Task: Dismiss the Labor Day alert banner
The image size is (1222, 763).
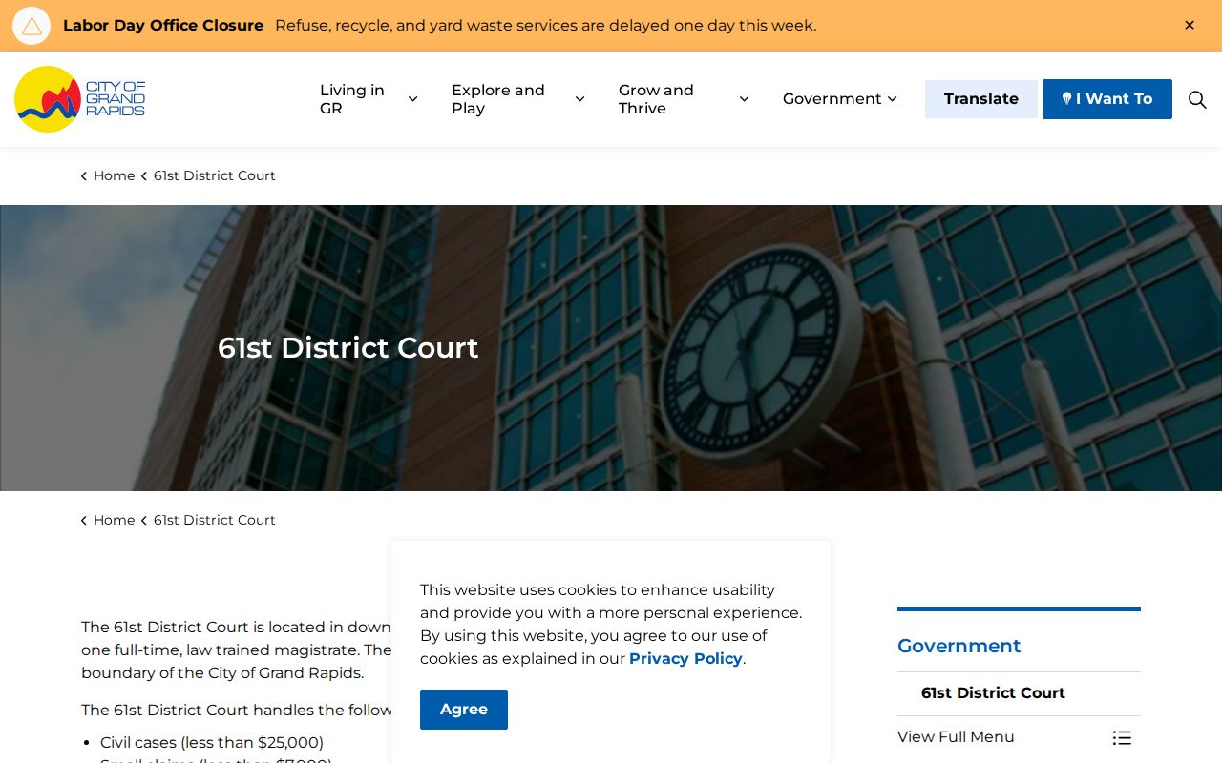Action: click(1190, 26)
